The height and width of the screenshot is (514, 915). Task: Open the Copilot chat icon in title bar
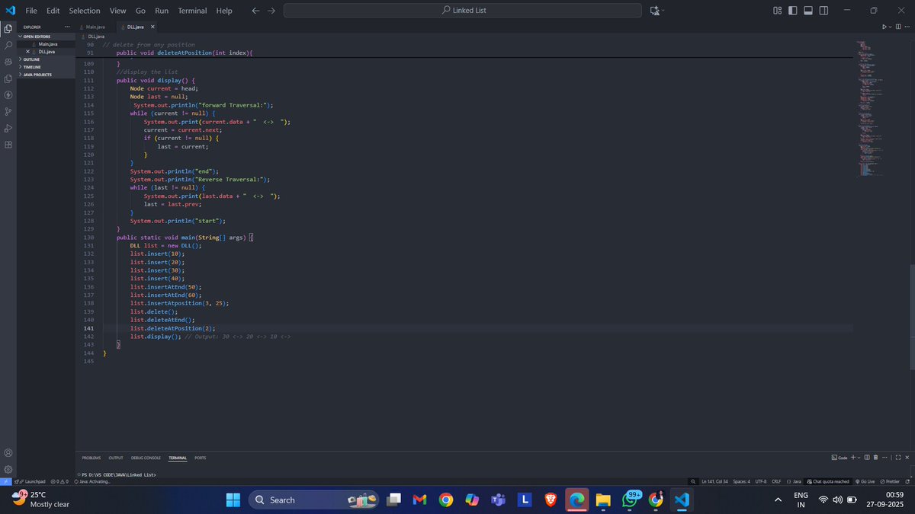tap(654, 11)
